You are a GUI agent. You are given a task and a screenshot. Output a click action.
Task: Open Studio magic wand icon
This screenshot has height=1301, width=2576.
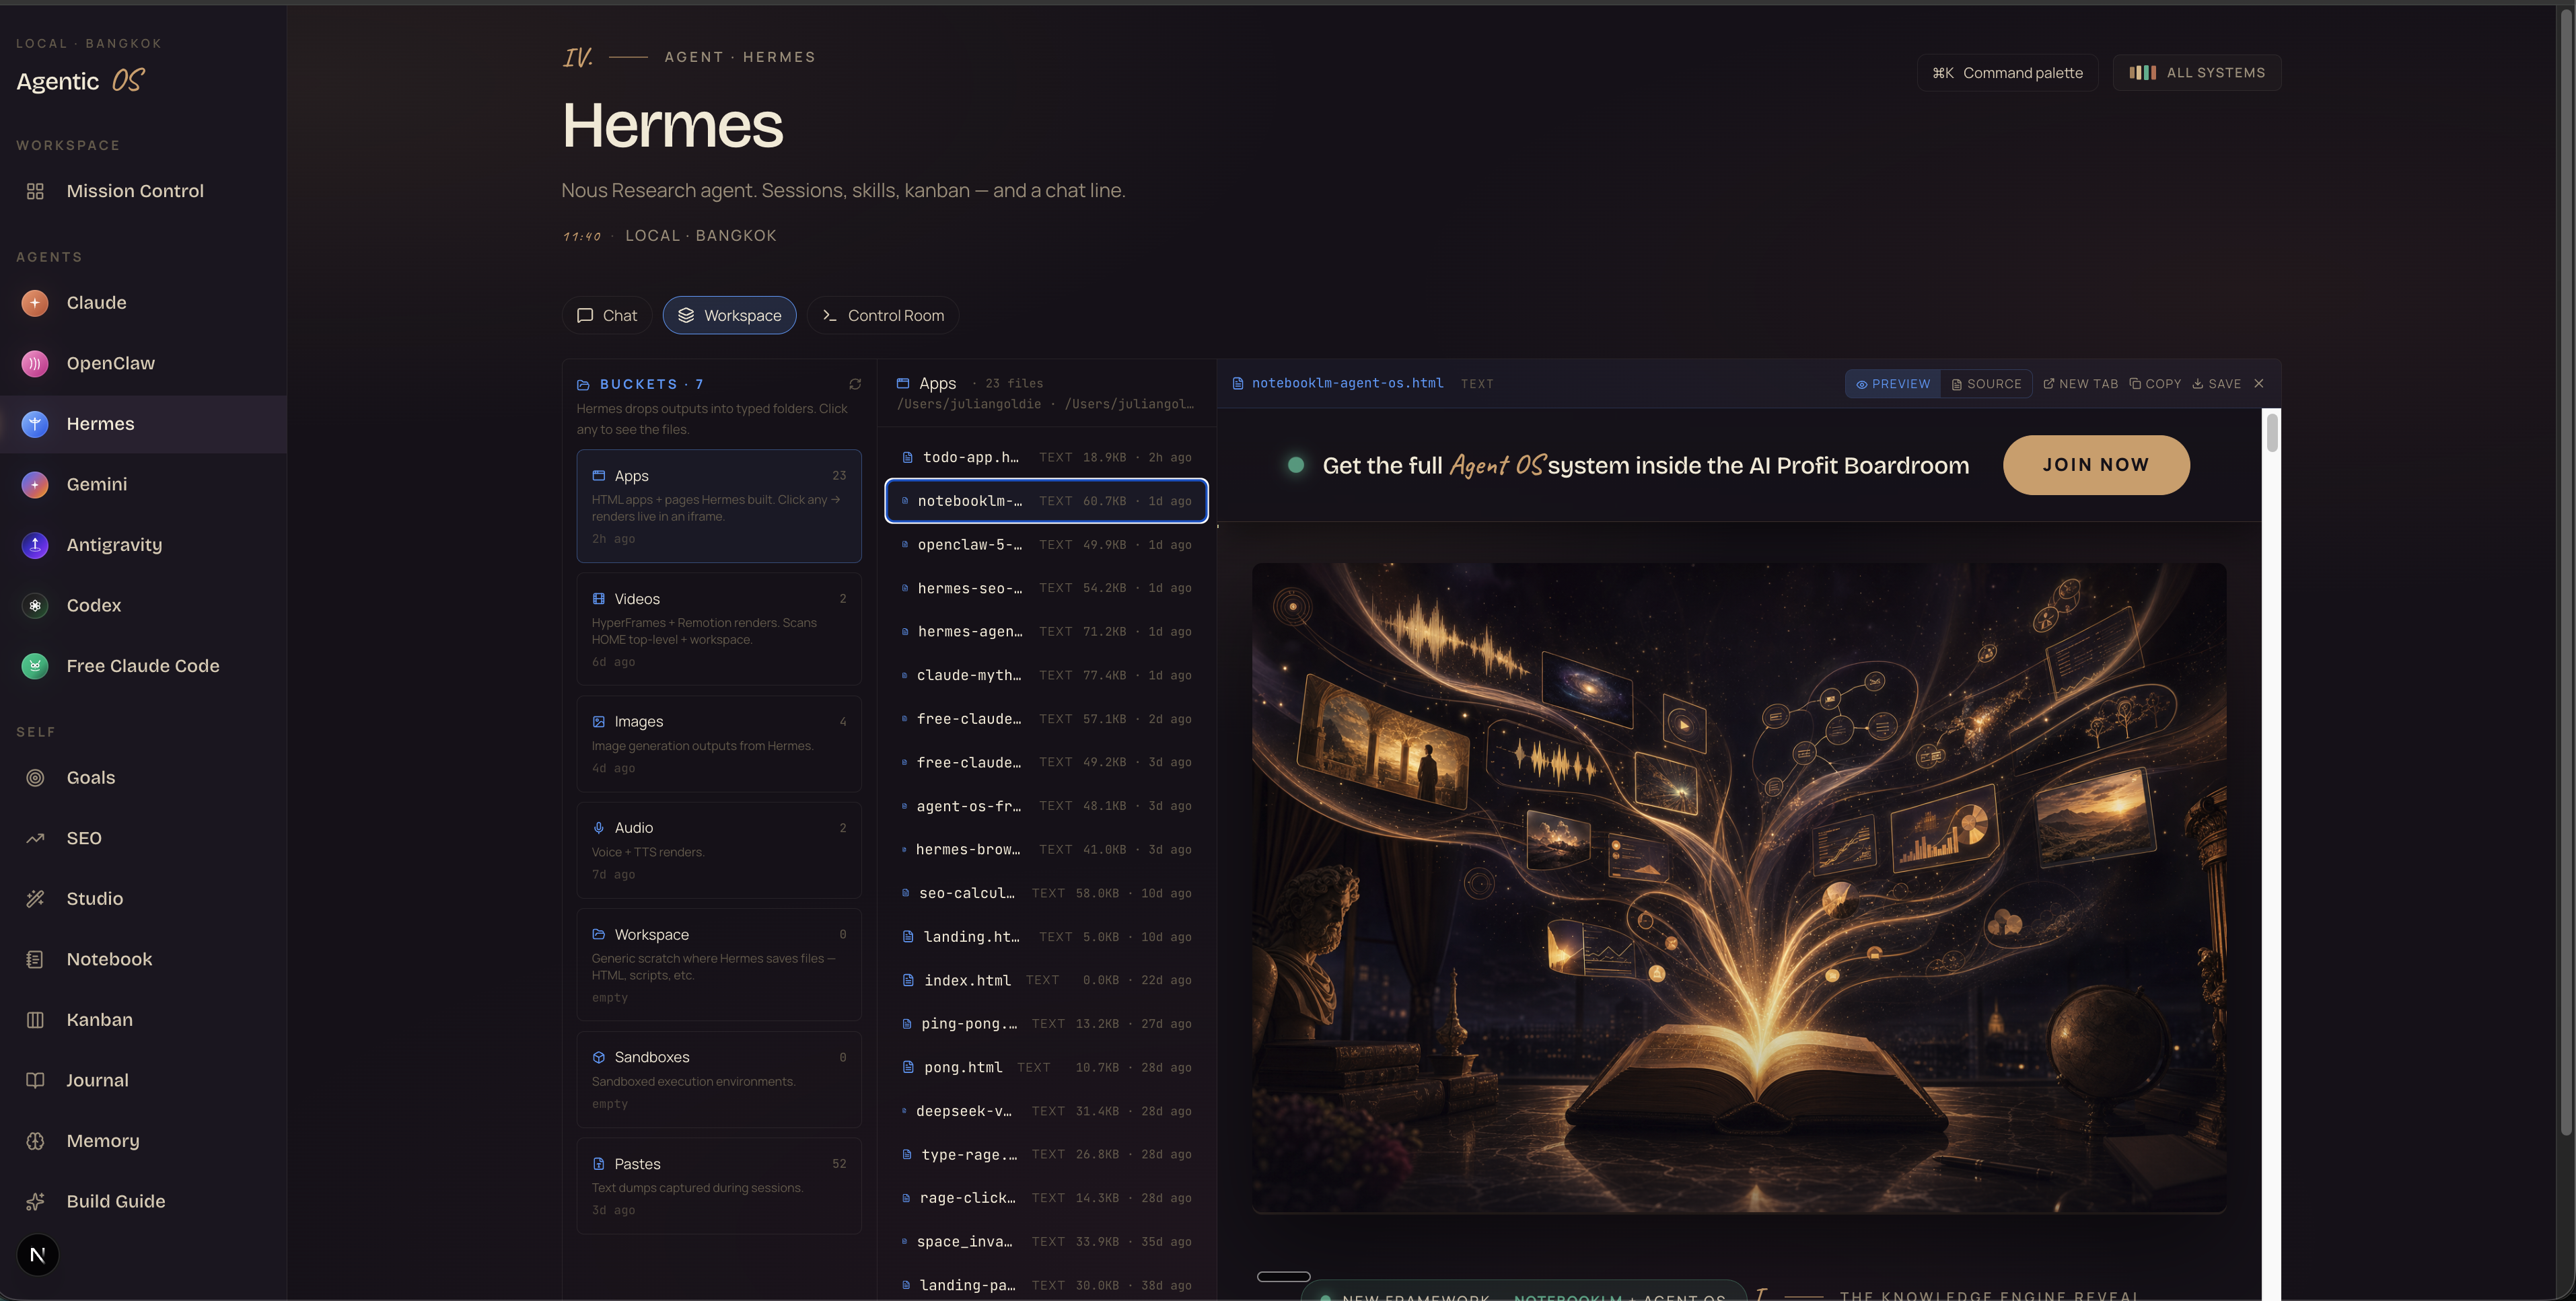coord(35,899)
